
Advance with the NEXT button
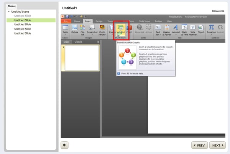click(217, 145)
